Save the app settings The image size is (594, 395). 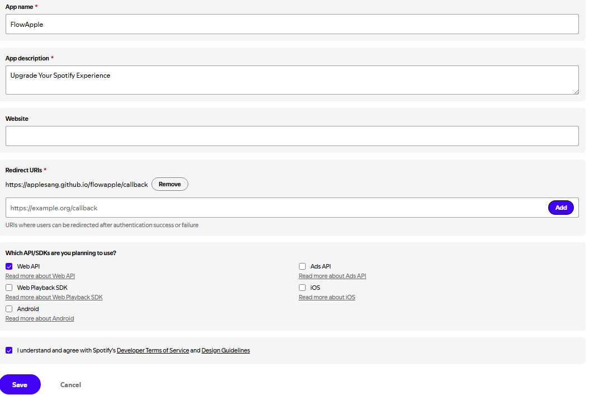coord(20,384)
